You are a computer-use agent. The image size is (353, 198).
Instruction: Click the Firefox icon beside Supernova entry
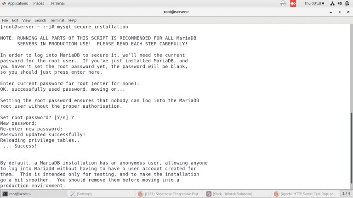[141, 194]
